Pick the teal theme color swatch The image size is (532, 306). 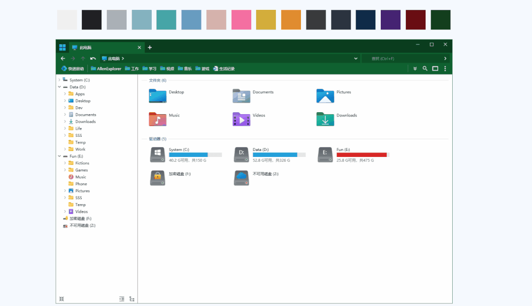pos(166,20)
